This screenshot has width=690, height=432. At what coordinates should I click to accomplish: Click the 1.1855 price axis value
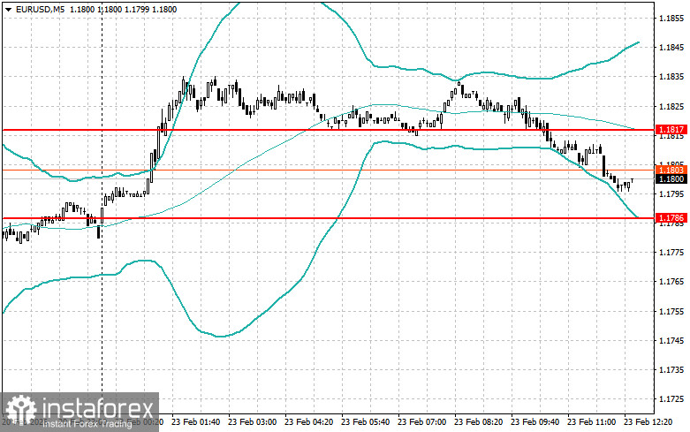671,19
